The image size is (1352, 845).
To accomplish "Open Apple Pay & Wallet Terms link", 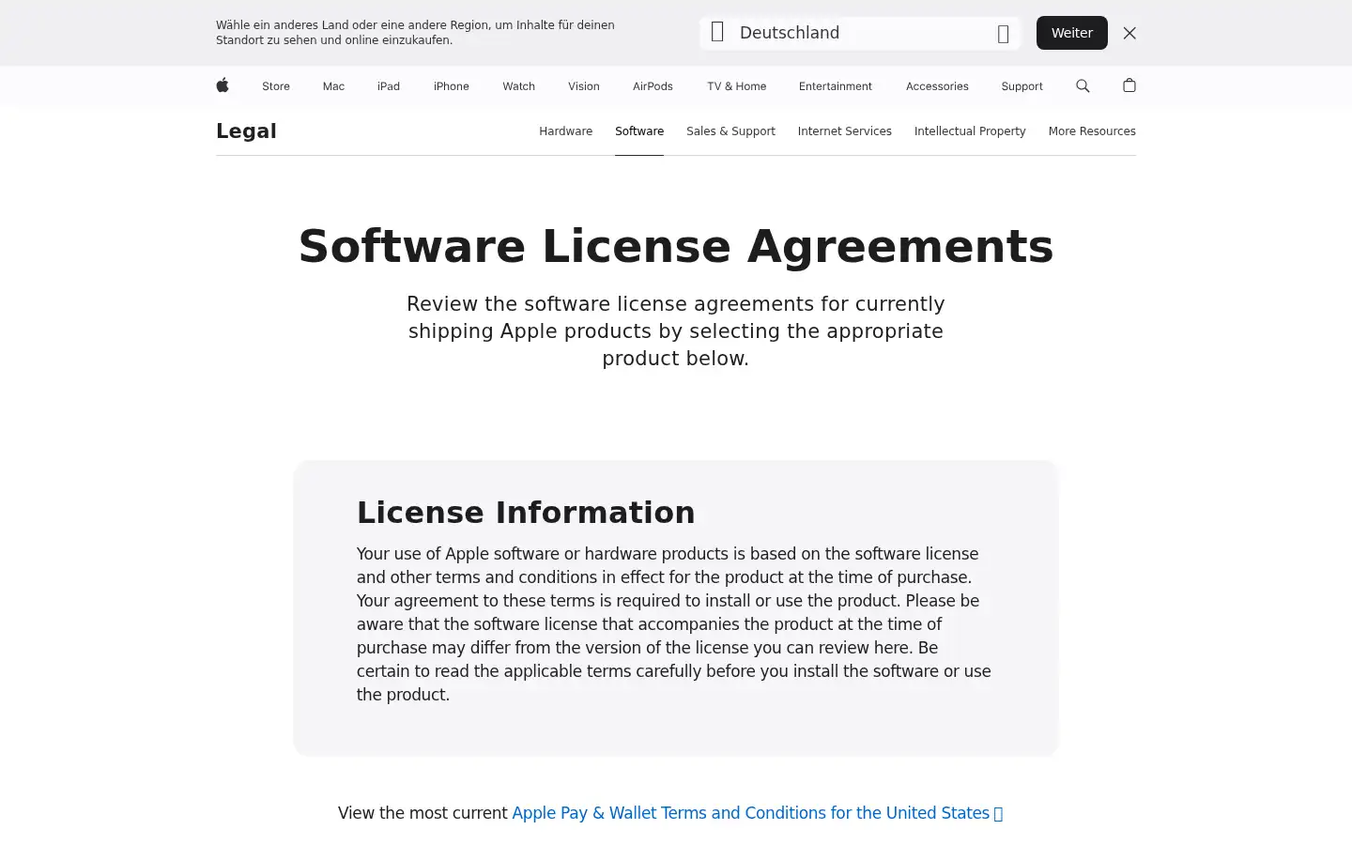I will click(x=757, y=813).
